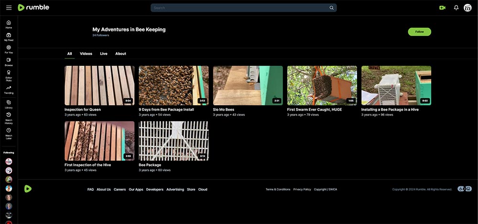Click the accessibility badge in footer
Viewport: 478px width, 224px height.
coord(464,189)
